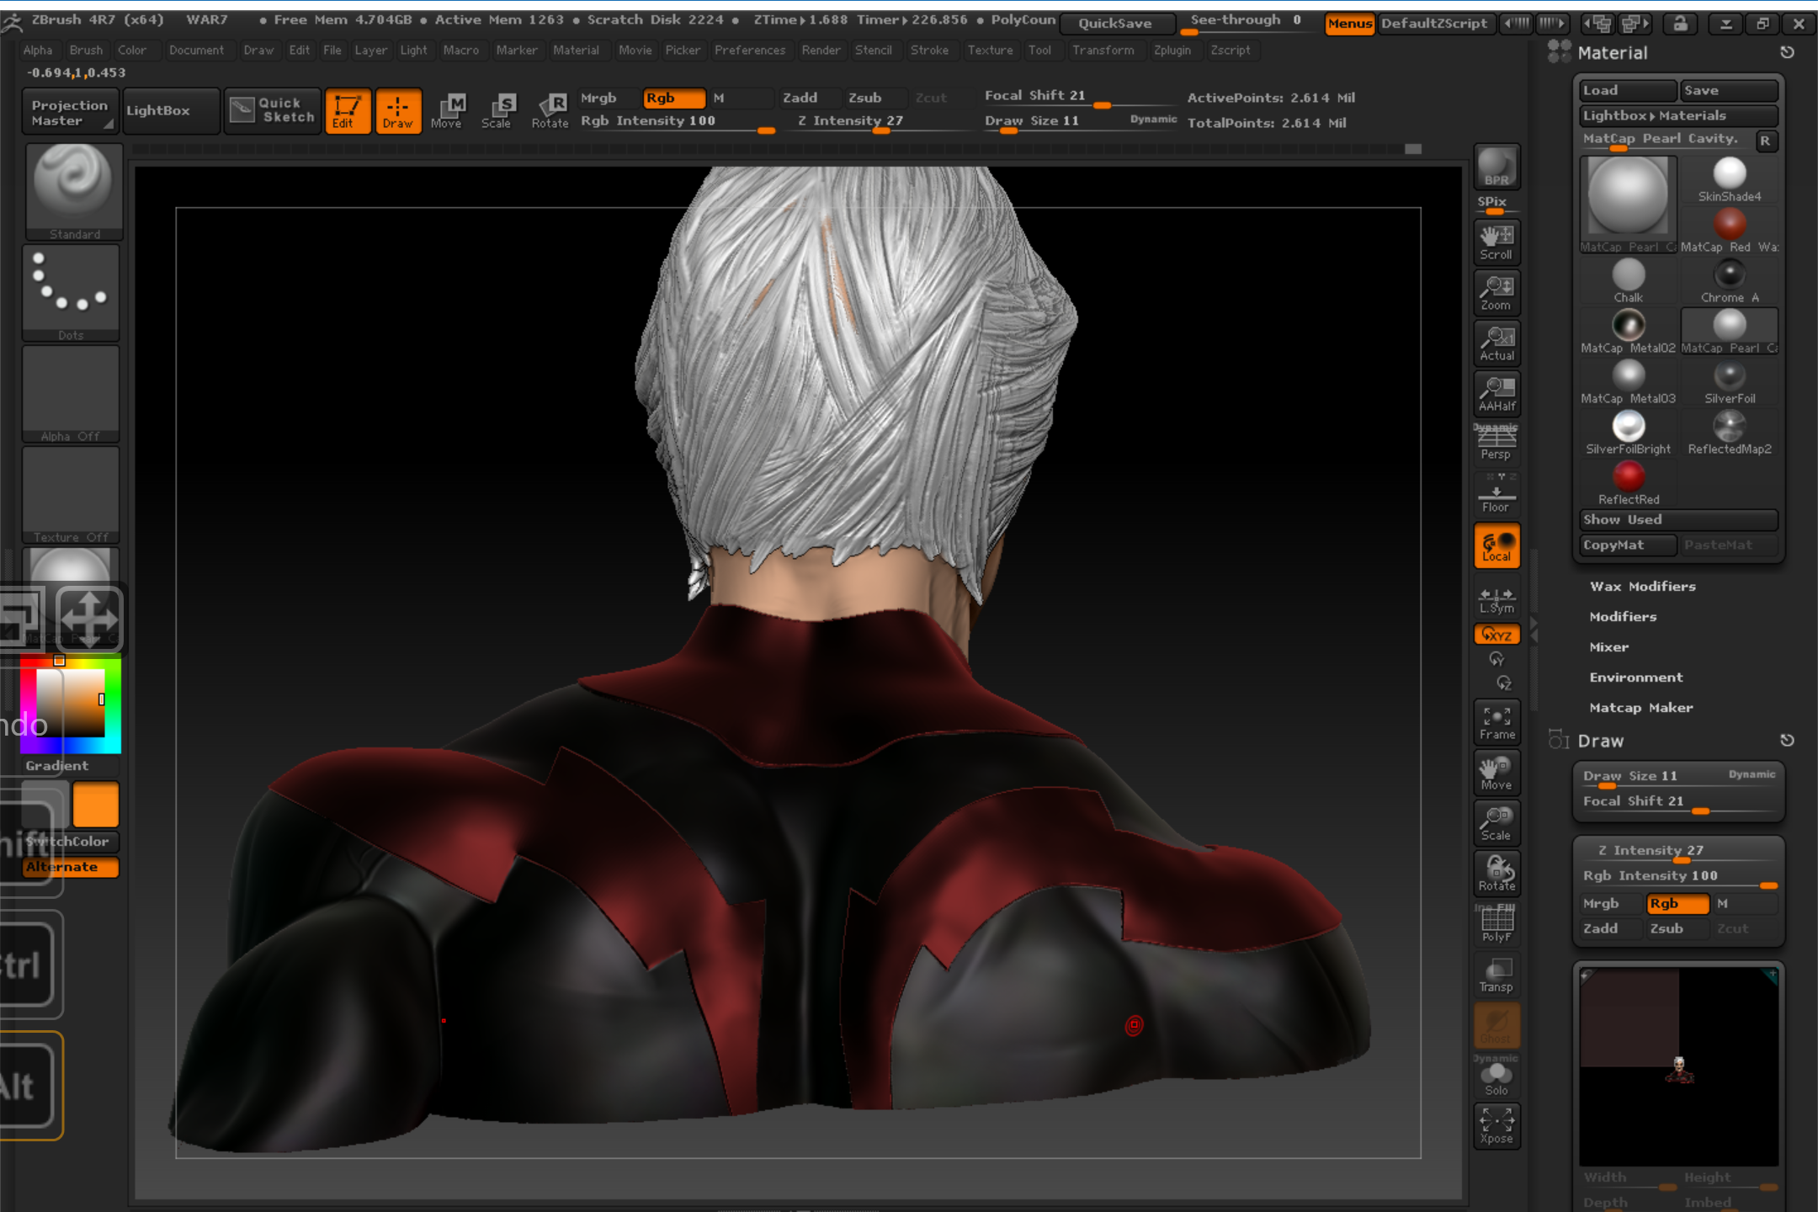The width and height of the screenshot is (1818, 1212).
Task: Select the Move mode in top shelf
Action: 447,111
